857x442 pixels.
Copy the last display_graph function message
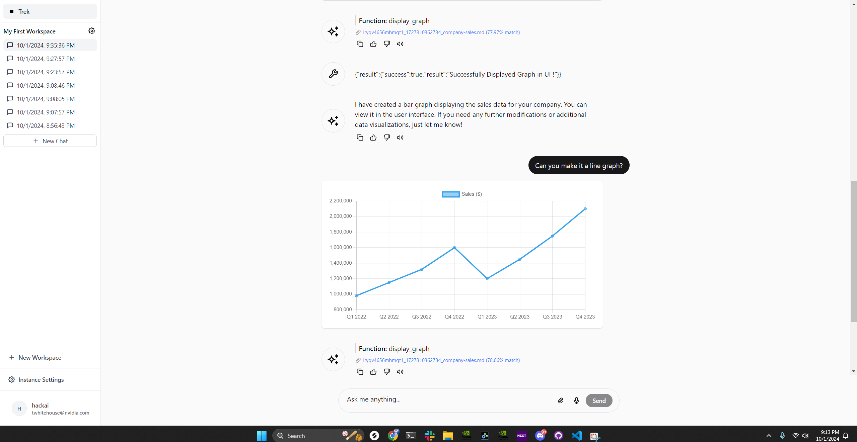tap(360, 372)
